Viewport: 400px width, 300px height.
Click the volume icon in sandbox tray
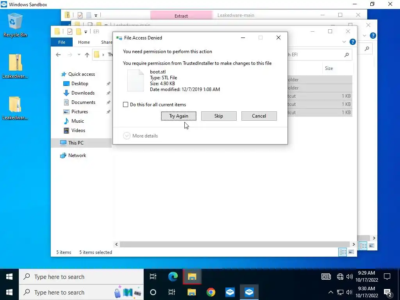click(x=350, y=277)
